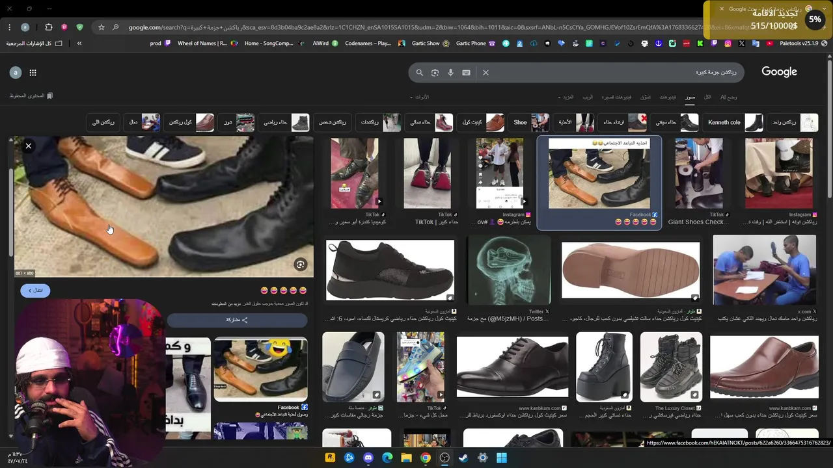Open Steam from the taskbar
The height and width of the screenshot is (468, 833).
[463, 458]
